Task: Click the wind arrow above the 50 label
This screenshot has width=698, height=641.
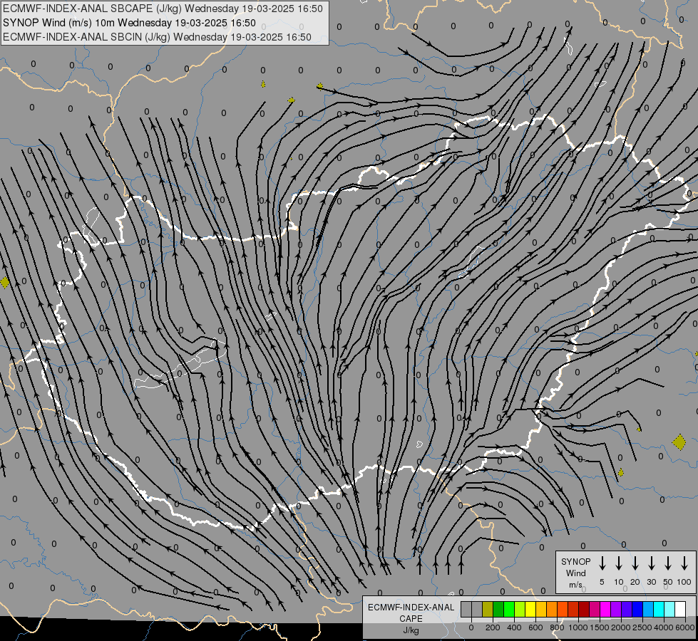Action: pos(668,563)
